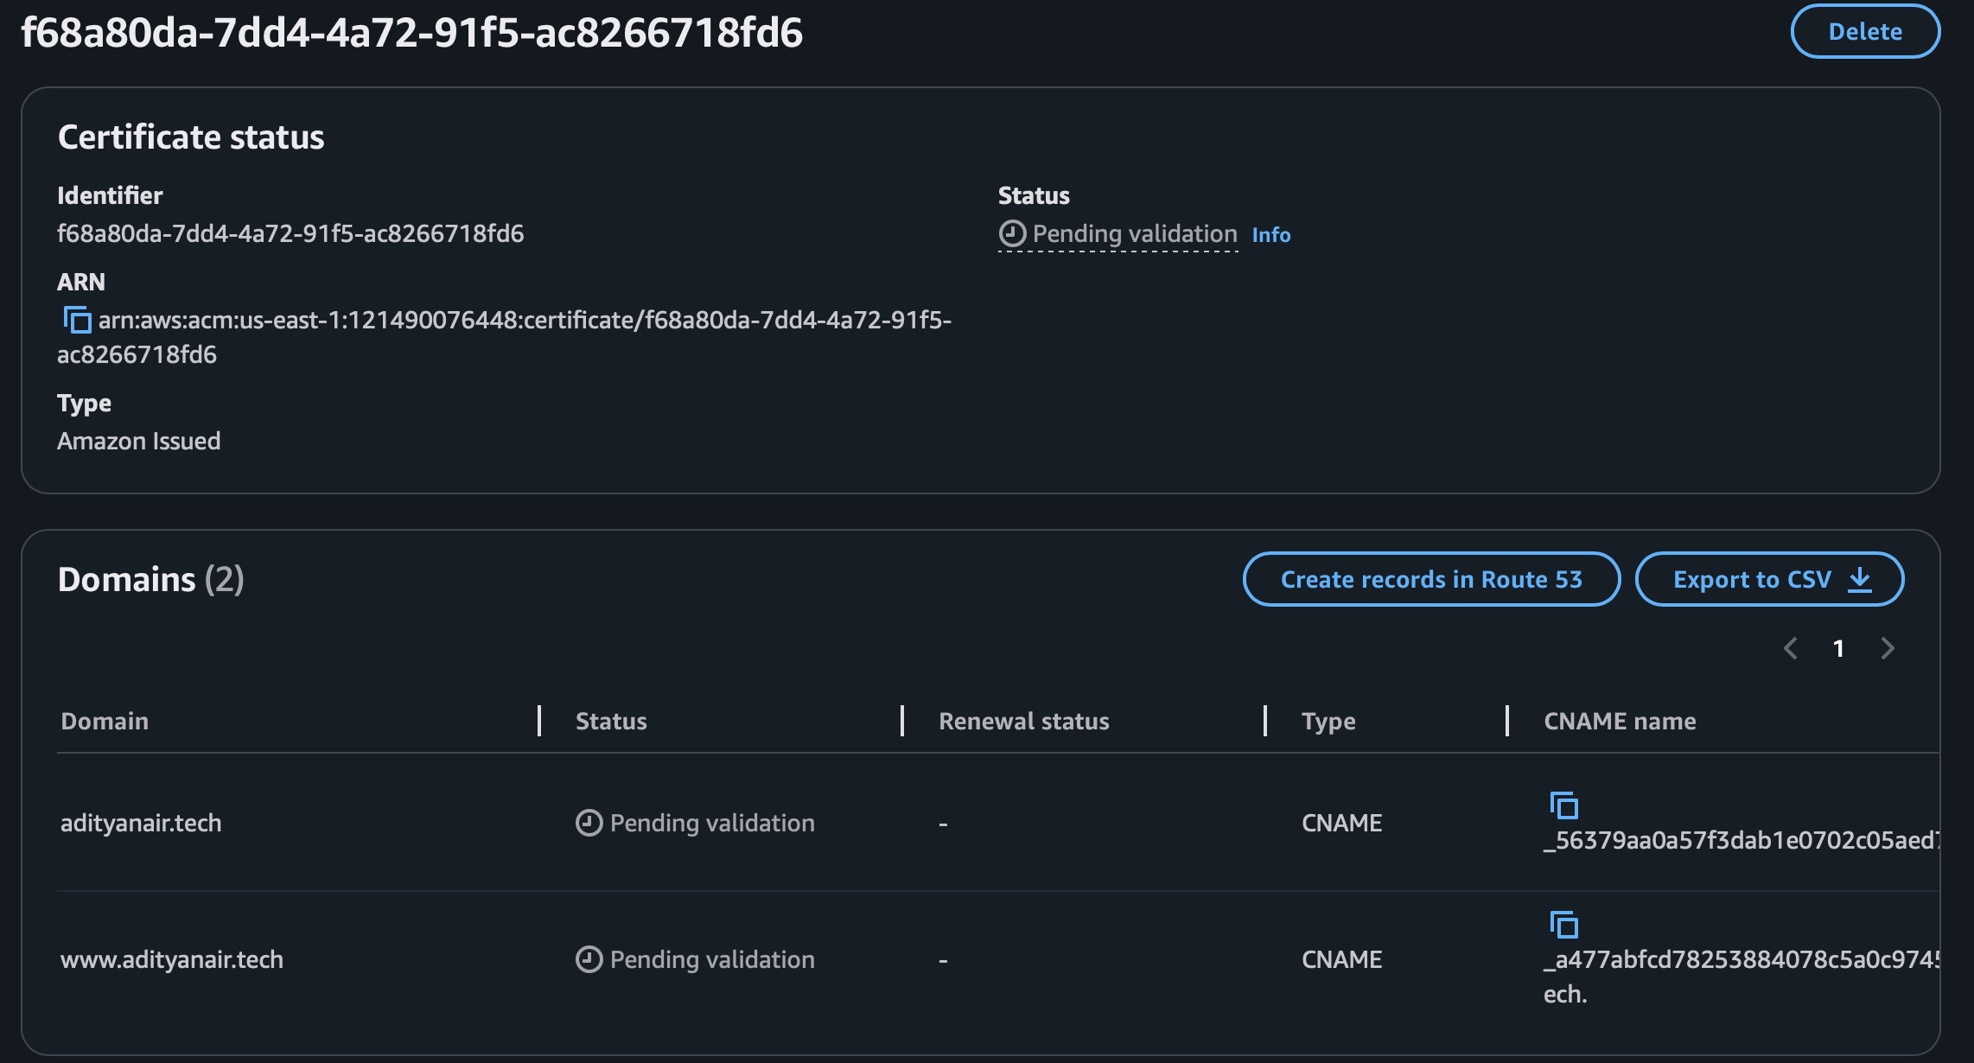Click the Domain column header
The height and width of the screenshot is (1063, 1974).
[105, 721]
